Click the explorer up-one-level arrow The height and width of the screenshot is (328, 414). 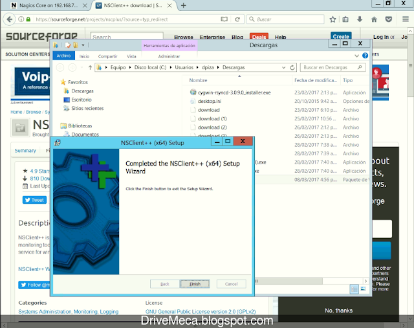(x=90, y=68)
